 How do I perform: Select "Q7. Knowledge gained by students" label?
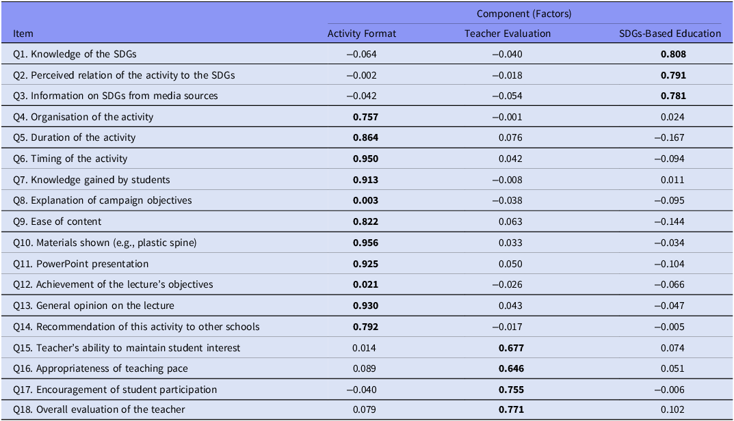pyautogui.click(x=92, y=180)
